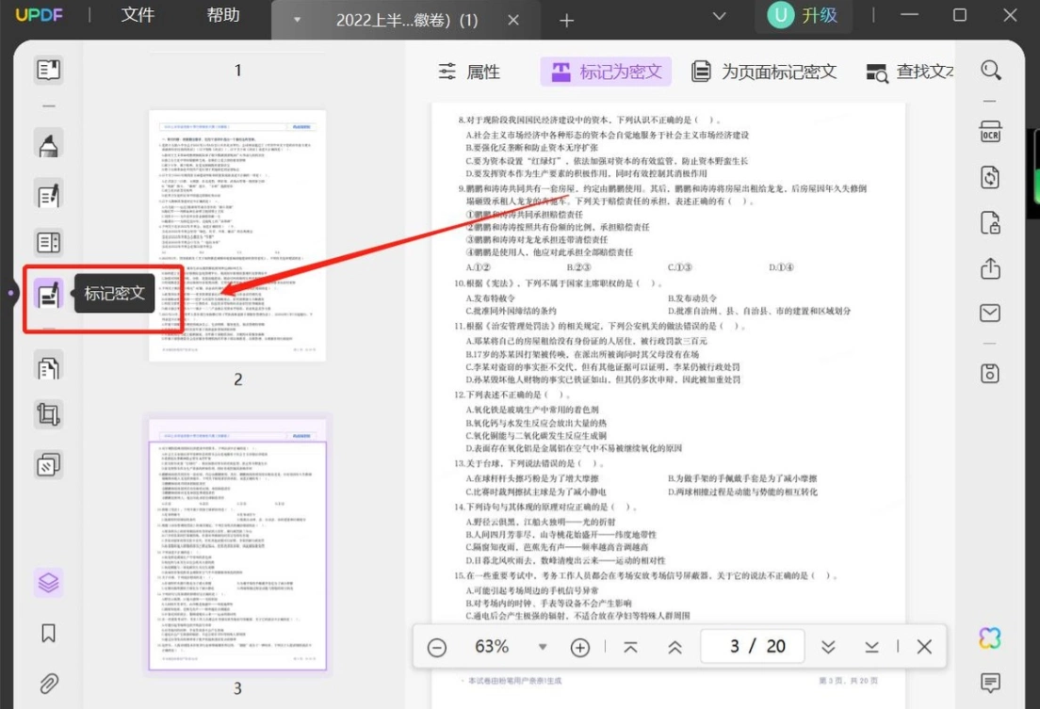
Task: Open the Protect PDF lock icon
Action: tap(990, 223)
